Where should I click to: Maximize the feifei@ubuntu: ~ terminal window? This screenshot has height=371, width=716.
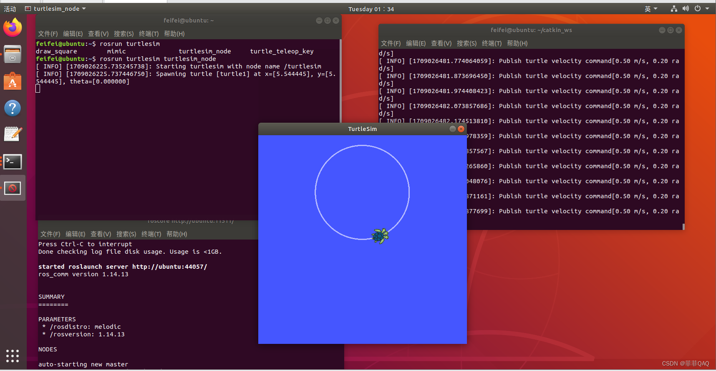coord(328,20)
